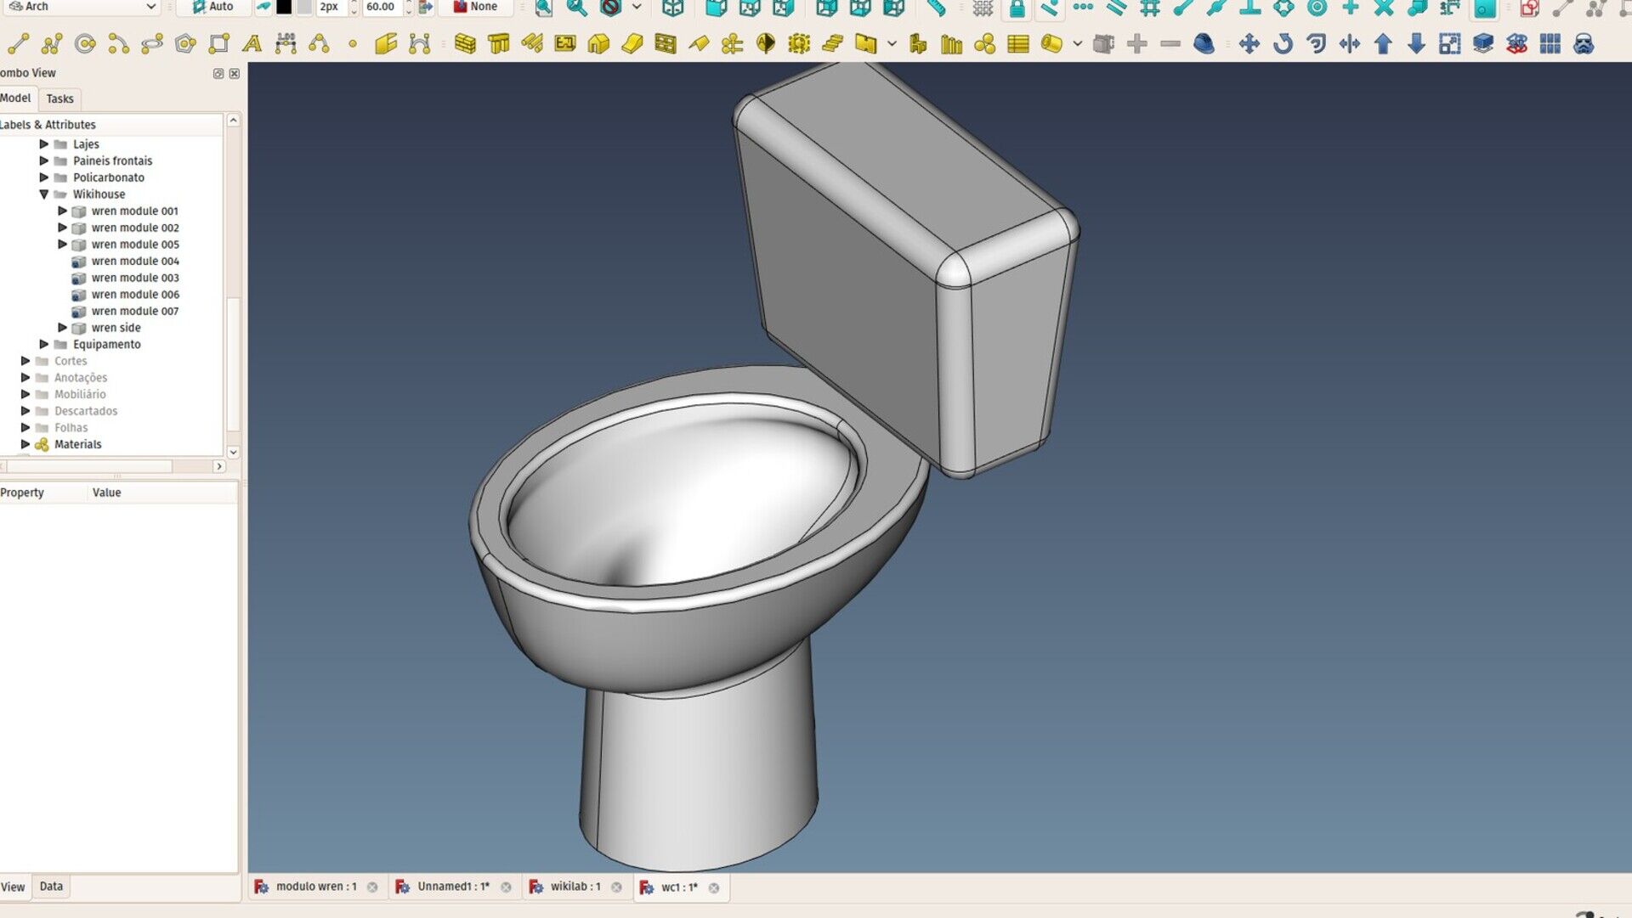Select the Draft Array tool

pos(1550,43)
